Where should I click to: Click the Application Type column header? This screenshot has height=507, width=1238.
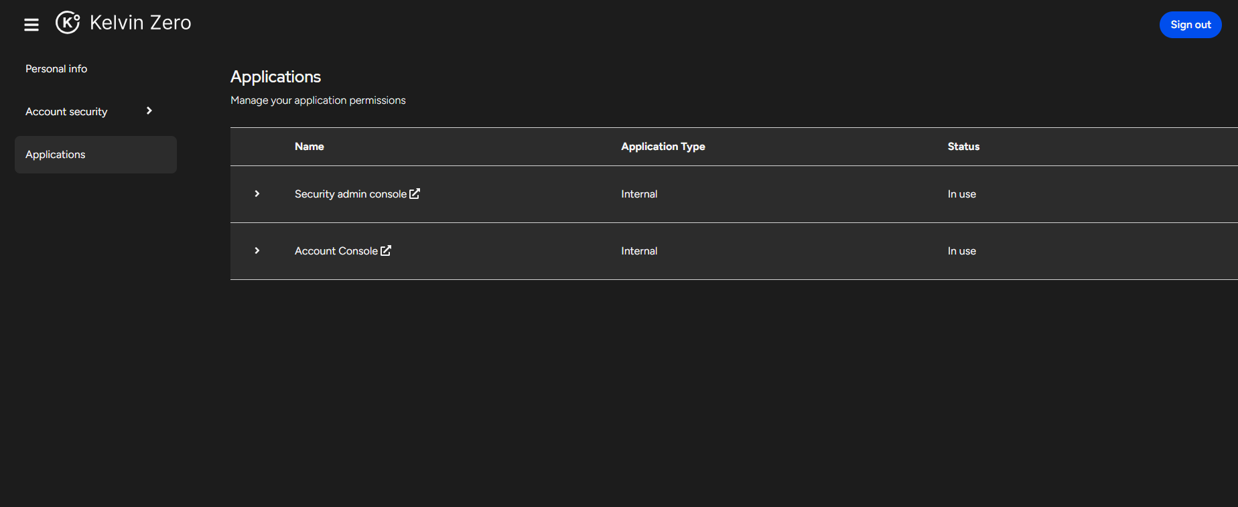663,147
